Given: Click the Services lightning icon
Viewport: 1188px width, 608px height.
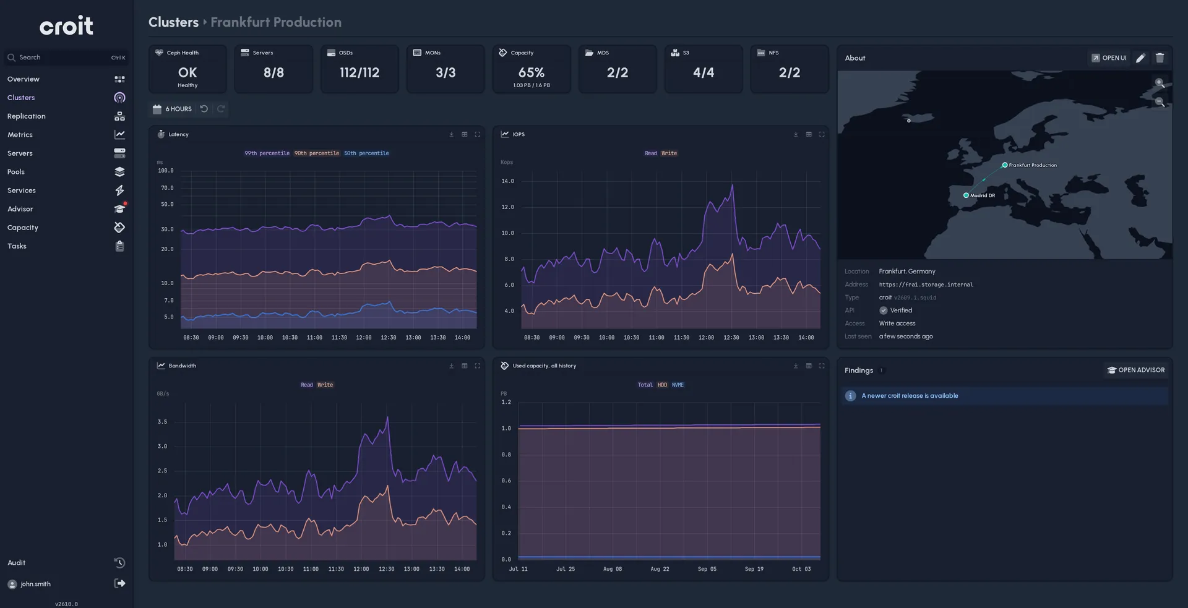Looking at the screenshot, I should [119, 191].
